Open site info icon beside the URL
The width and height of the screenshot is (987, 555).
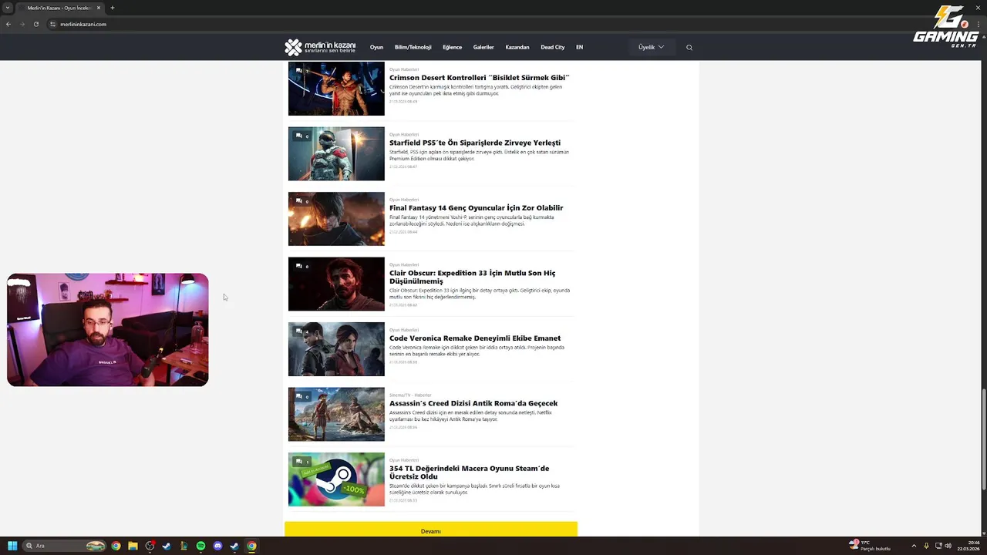tap(53, 24)
